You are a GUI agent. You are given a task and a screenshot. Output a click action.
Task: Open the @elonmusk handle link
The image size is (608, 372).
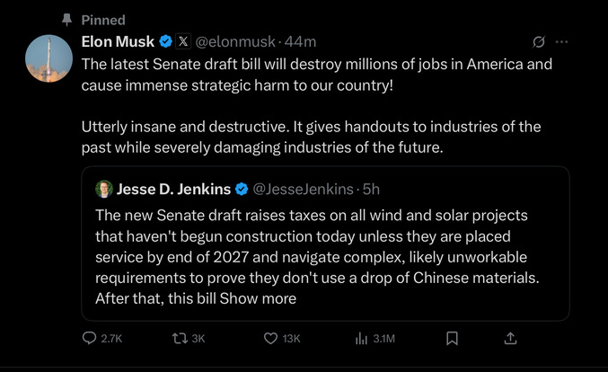coord(236,41)
